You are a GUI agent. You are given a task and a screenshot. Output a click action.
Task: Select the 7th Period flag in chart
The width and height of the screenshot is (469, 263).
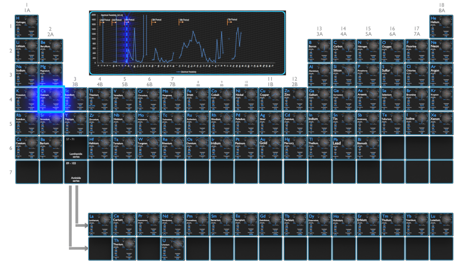pyautogui.click(x=232, y=20)
